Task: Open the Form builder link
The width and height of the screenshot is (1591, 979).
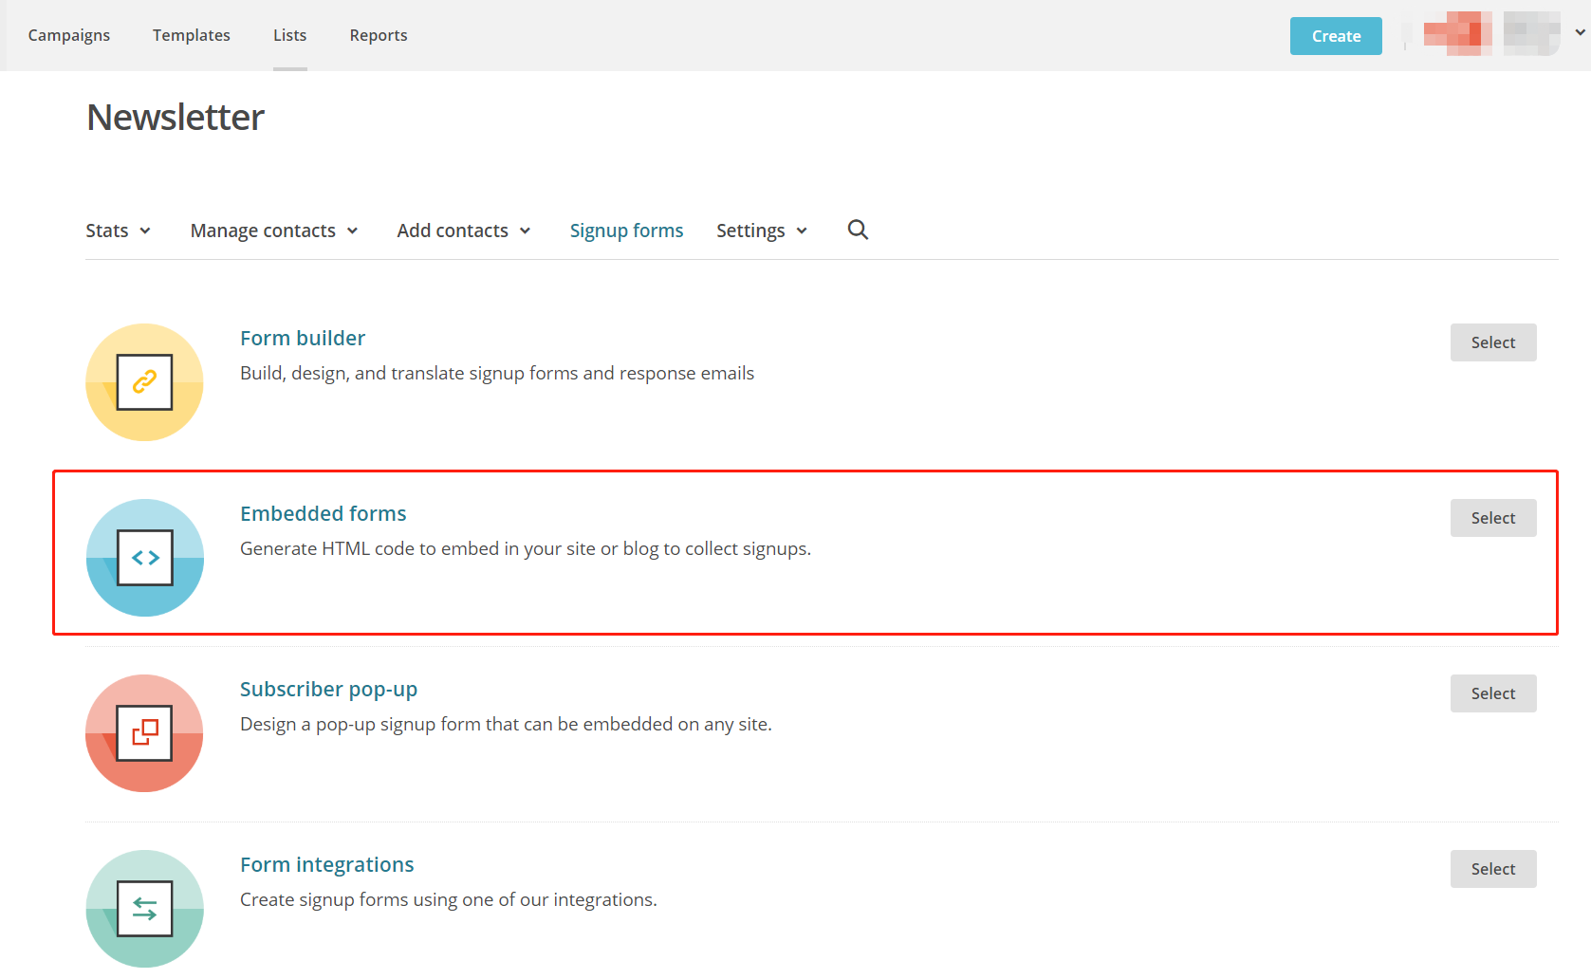Action: click(303, 338)
